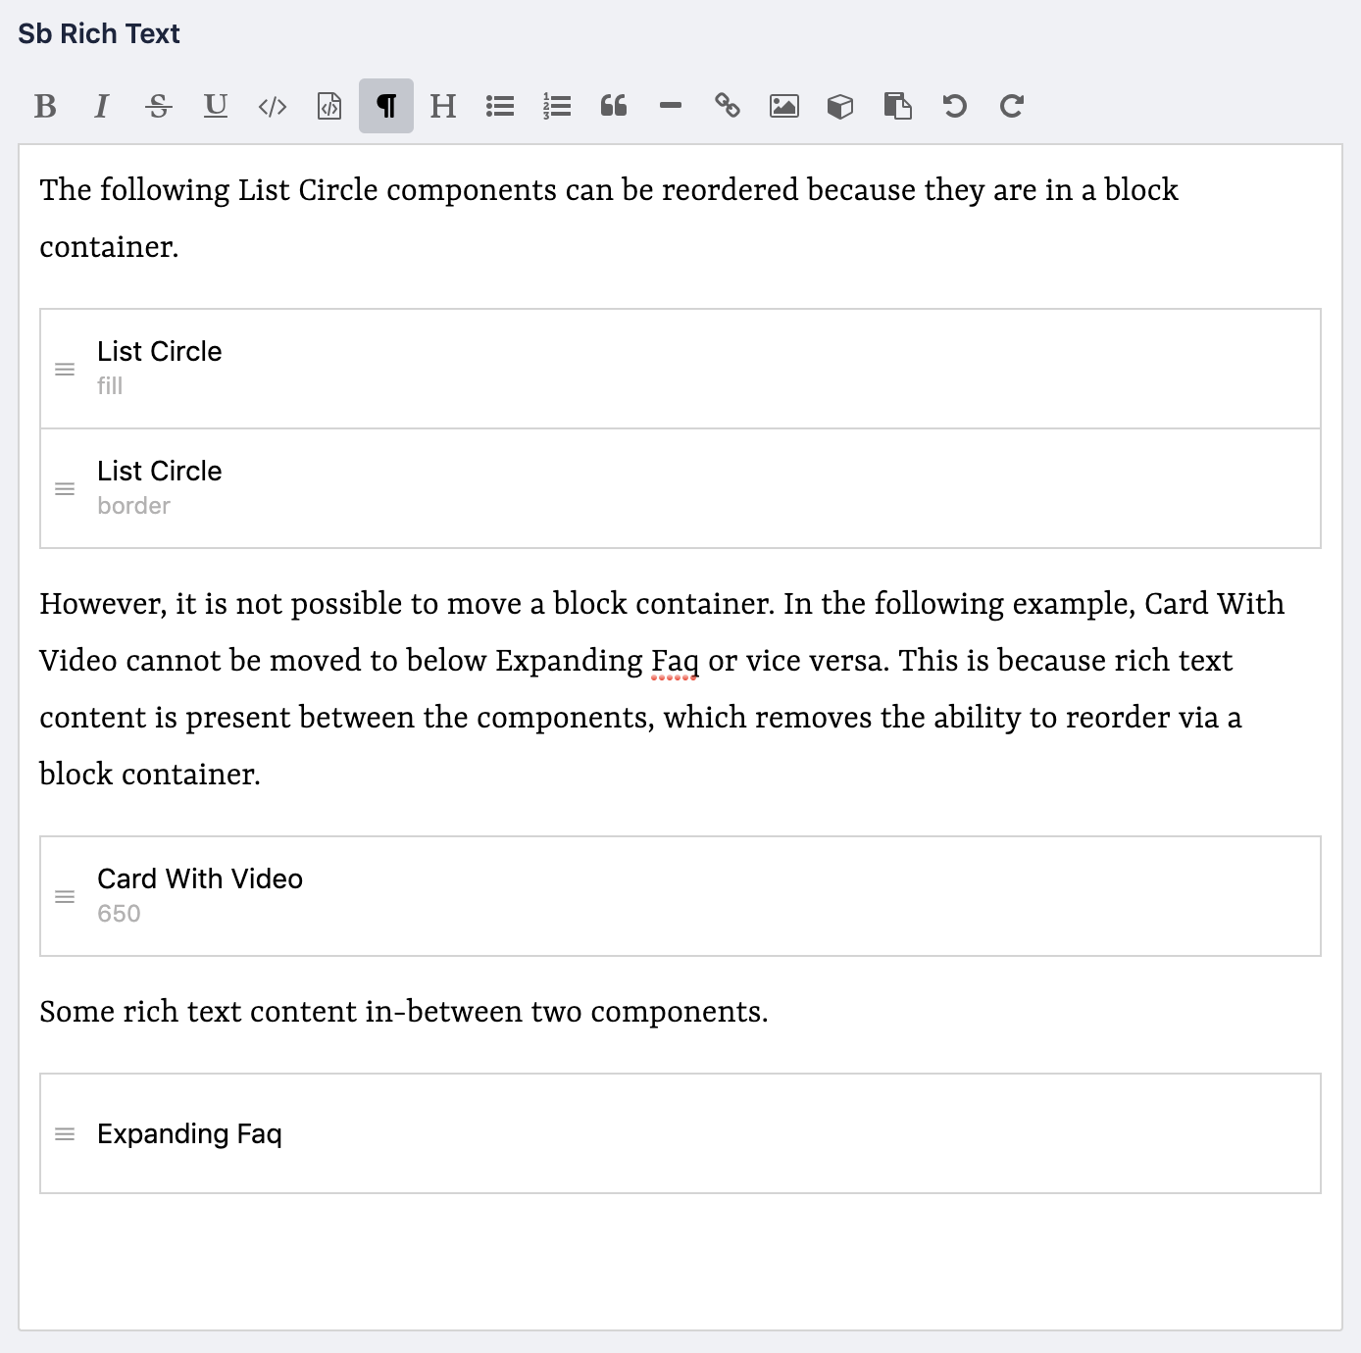
Task: Select the Expanding Faq component
Action: click(680, 1132)
